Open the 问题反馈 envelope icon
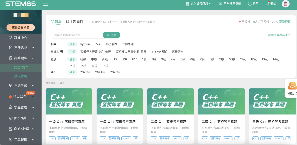The height and width of the screenshot is (145, 297). [x=292, y=86]
